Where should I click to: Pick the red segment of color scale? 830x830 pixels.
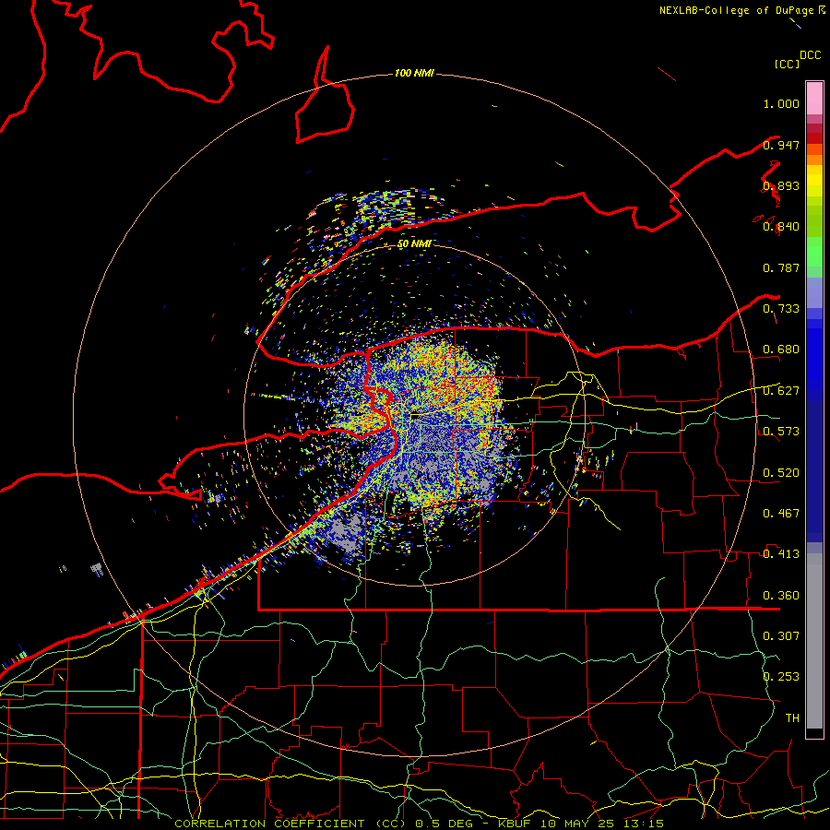coord(814,137)
